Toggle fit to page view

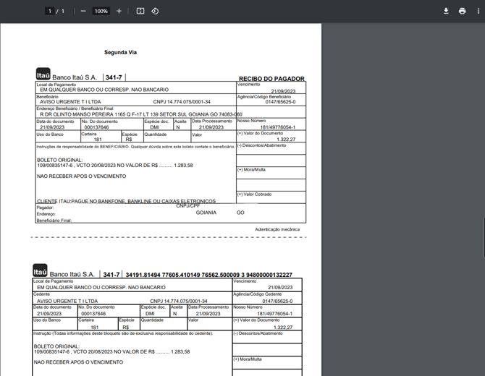point(140,11)
